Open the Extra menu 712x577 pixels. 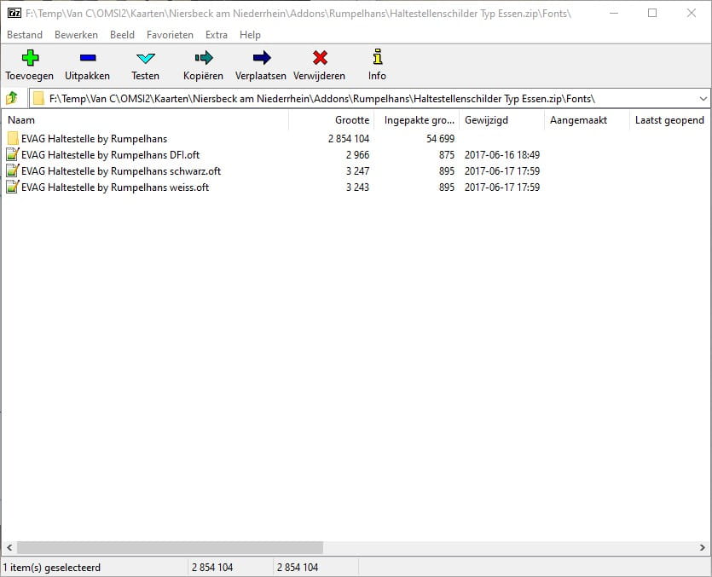[x=216, y=35]
